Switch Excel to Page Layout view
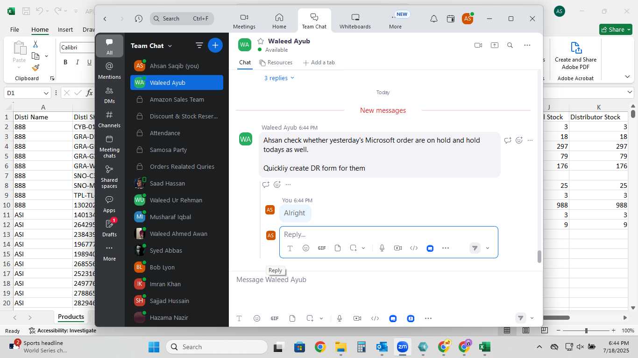Viewport: 638px width, 358px height. point(526,330)
